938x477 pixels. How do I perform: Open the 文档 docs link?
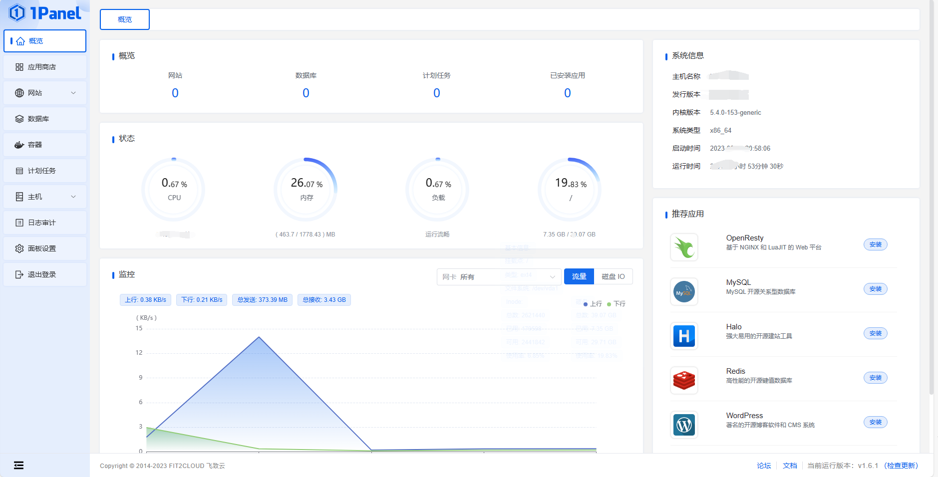(x=790, y=466)
